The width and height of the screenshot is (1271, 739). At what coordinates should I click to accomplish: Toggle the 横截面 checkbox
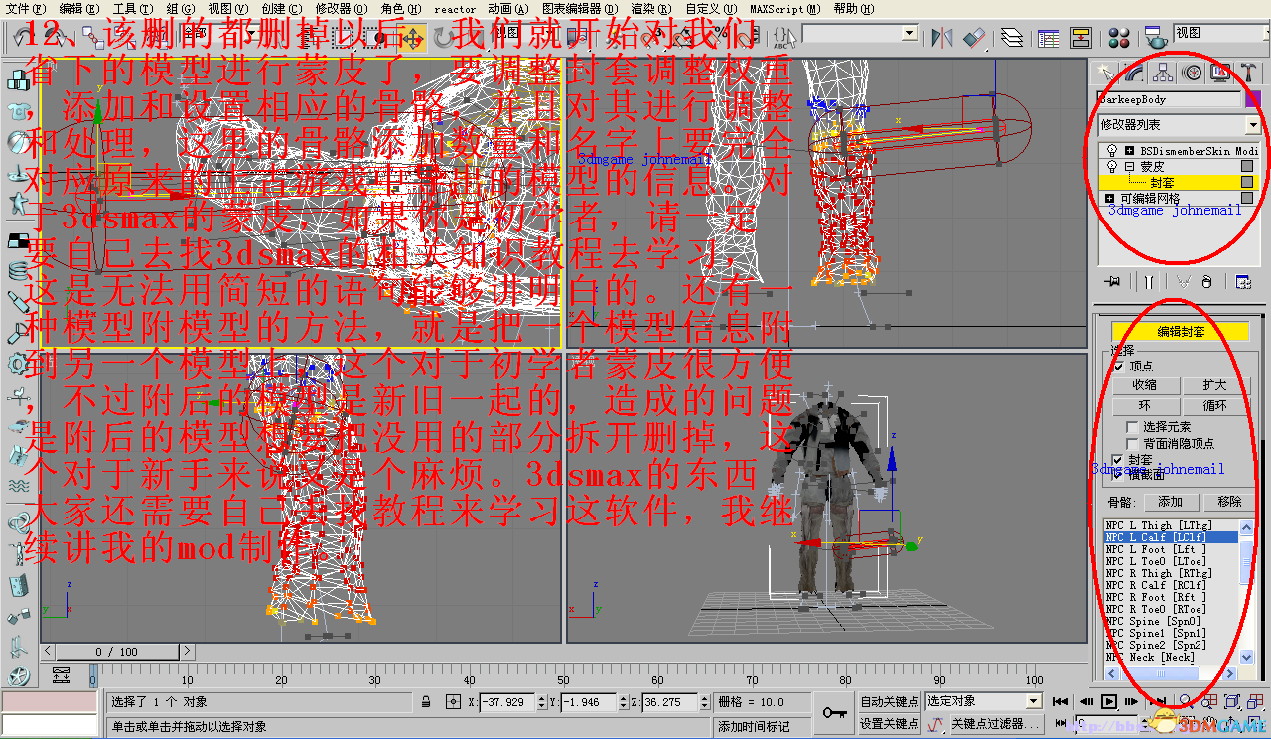point(1118,475)
